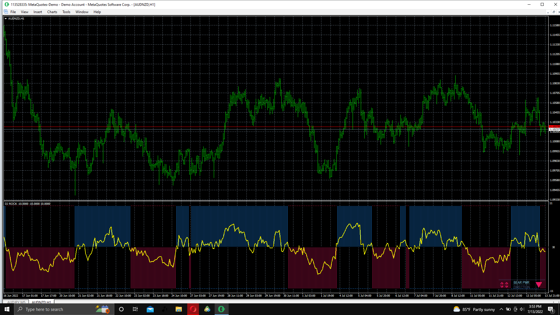Click the green MetaTrader 5 taskbar icon

tap(221, 309)
